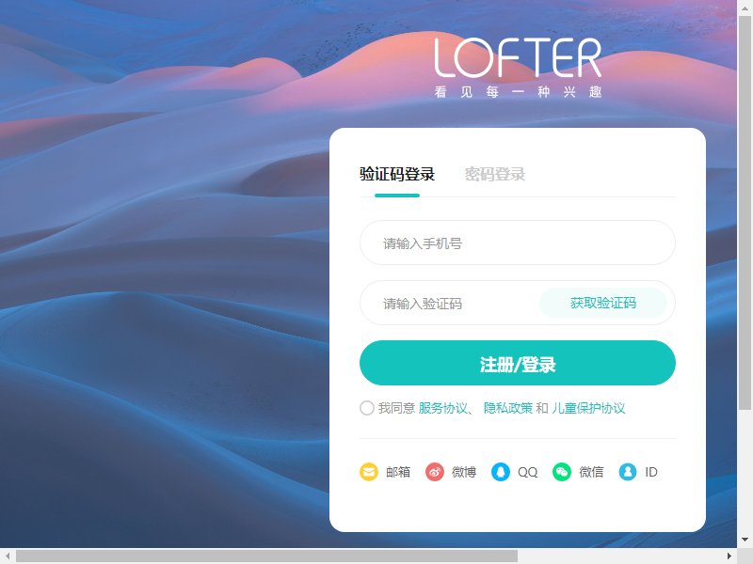This screenshot has height=564, width=753.
Task: Click the yellow email envelope icon
Action: [x=368, y=472]
